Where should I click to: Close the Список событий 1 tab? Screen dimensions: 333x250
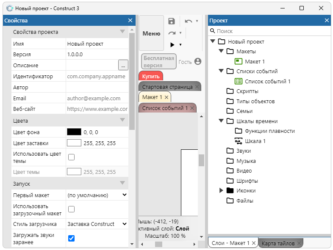tap(192, 108)
